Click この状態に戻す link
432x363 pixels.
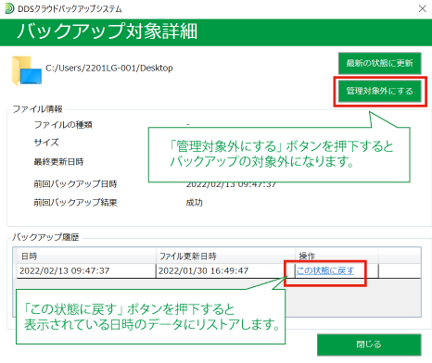[325, 270]
